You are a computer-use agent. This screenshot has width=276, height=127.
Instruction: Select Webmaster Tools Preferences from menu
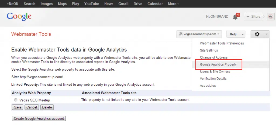coord(222,43)
